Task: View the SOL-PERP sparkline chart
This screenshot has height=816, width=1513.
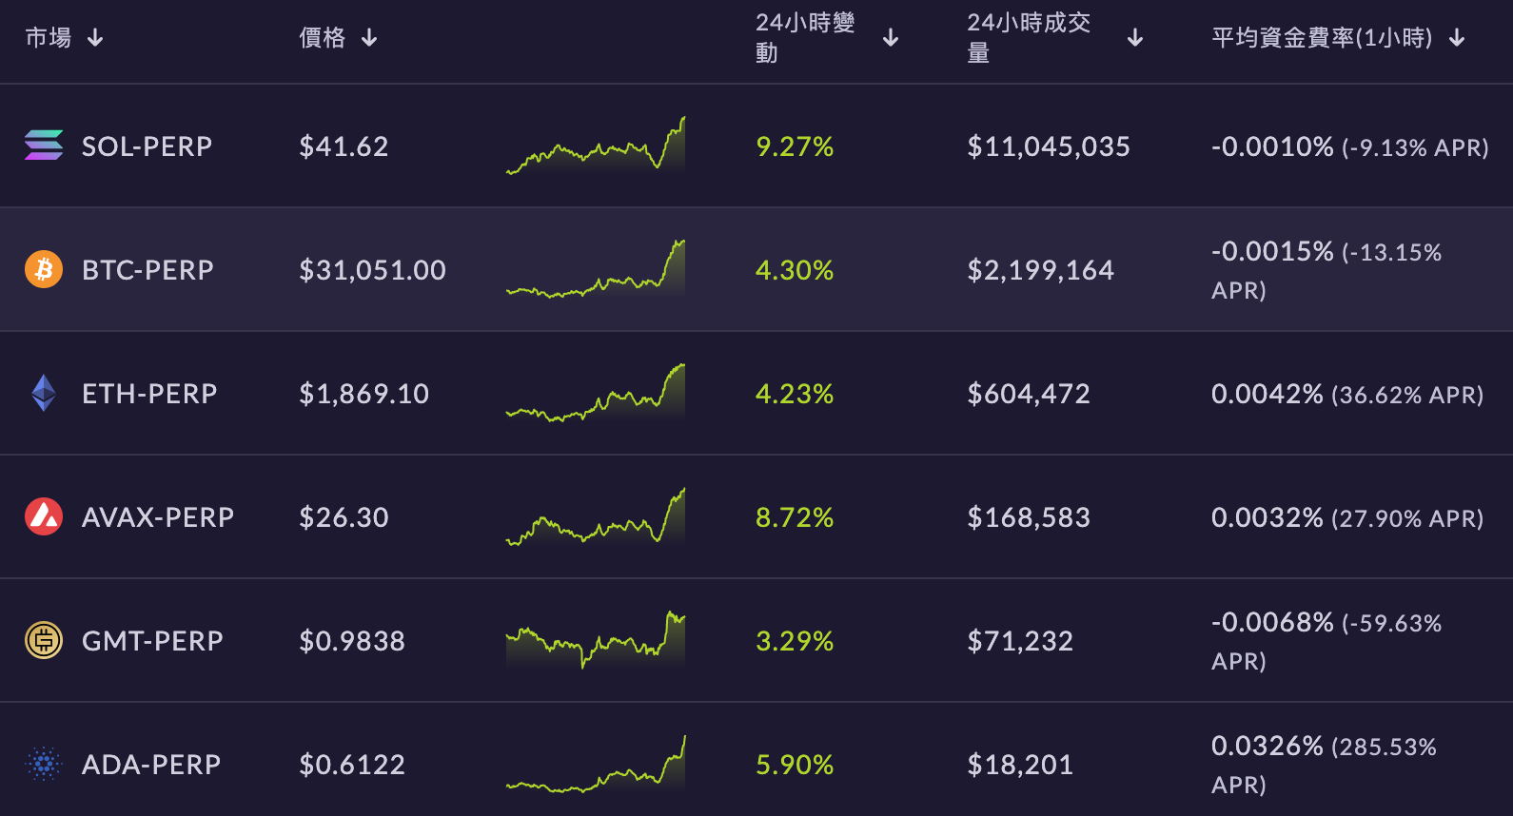Action: point(596,146)
